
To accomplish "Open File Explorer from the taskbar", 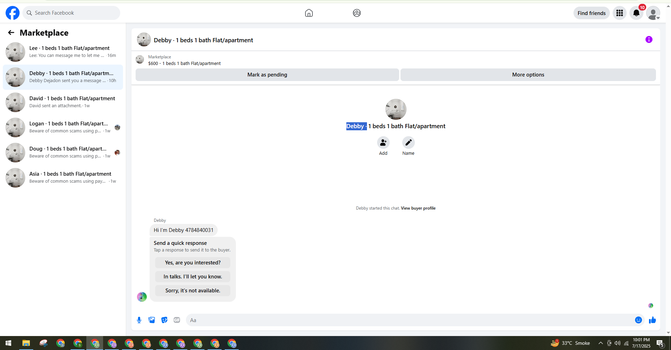I will coord(26,343).
